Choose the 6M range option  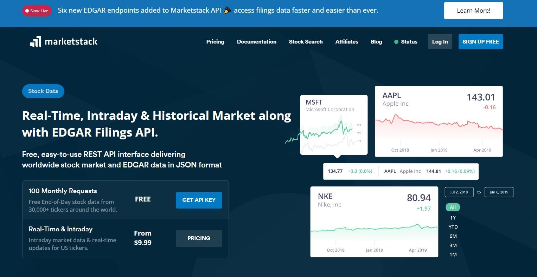pos(453,236)
